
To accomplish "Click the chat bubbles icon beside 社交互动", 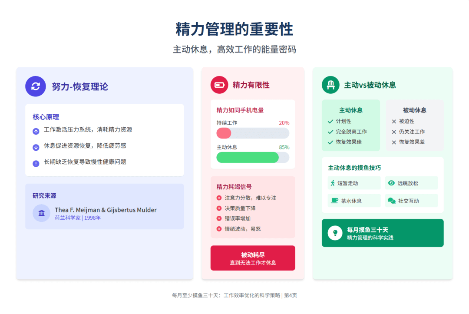I will tap(391, 201).
